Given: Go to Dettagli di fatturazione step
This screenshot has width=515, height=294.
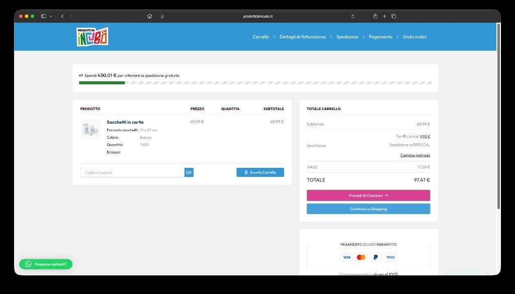Looking at the screenshot, I should (x=302, y=37).
